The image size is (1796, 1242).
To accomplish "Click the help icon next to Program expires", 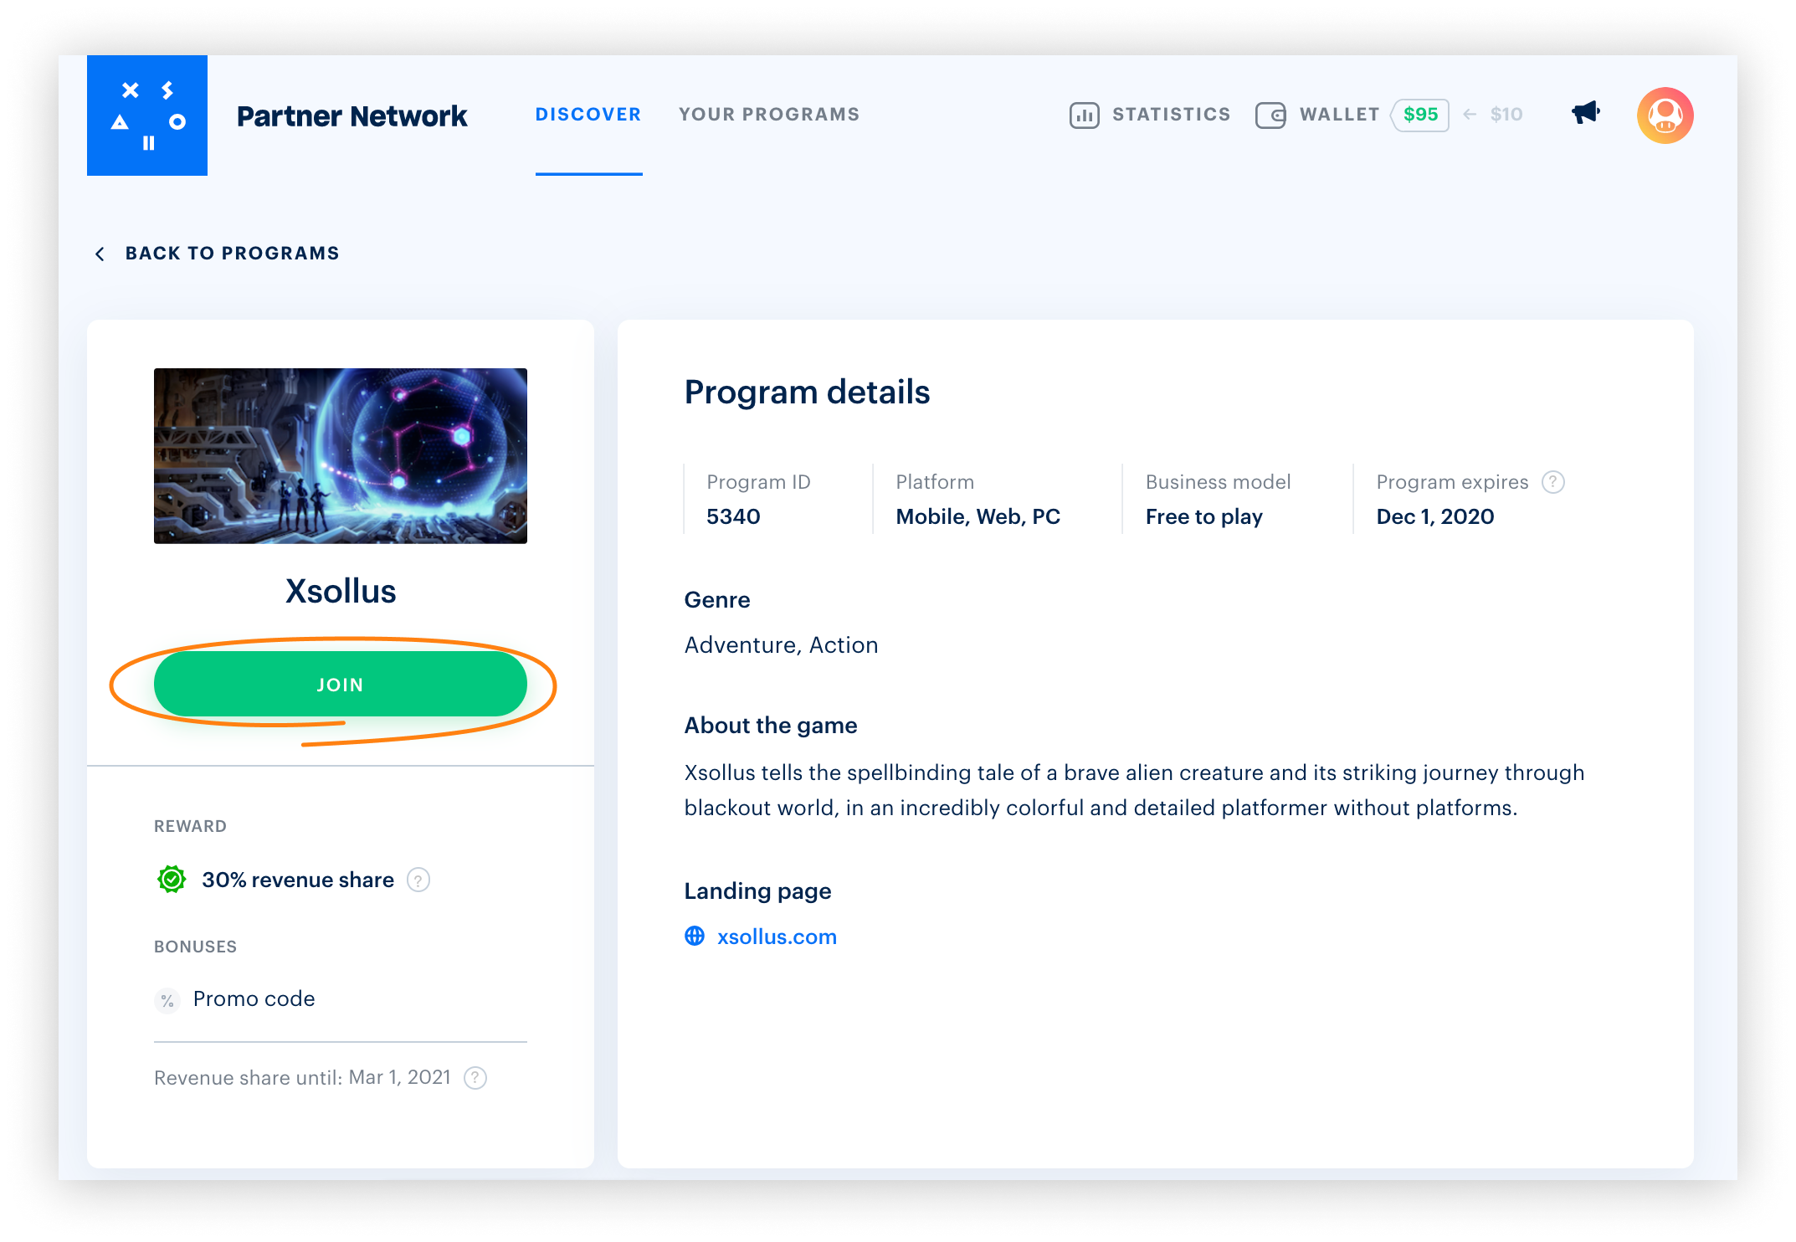I will click(1553, 482).
